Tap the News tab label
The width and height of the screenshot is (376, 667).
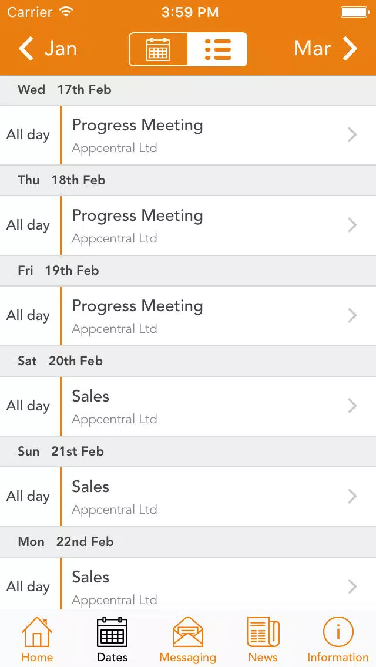pyautogui.click(x=263, y=657)
